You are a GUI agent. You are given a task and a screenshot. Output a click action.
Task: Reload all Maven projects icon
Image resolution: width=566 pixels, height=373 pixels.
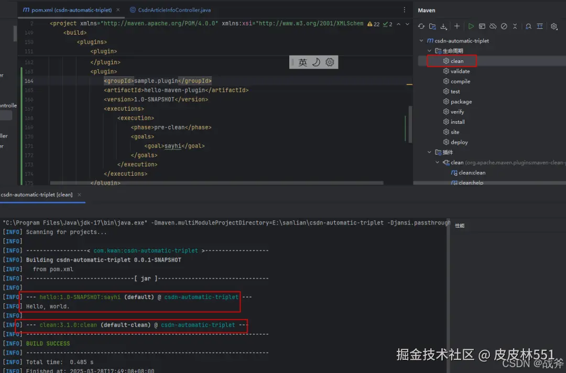click(421, 26)
